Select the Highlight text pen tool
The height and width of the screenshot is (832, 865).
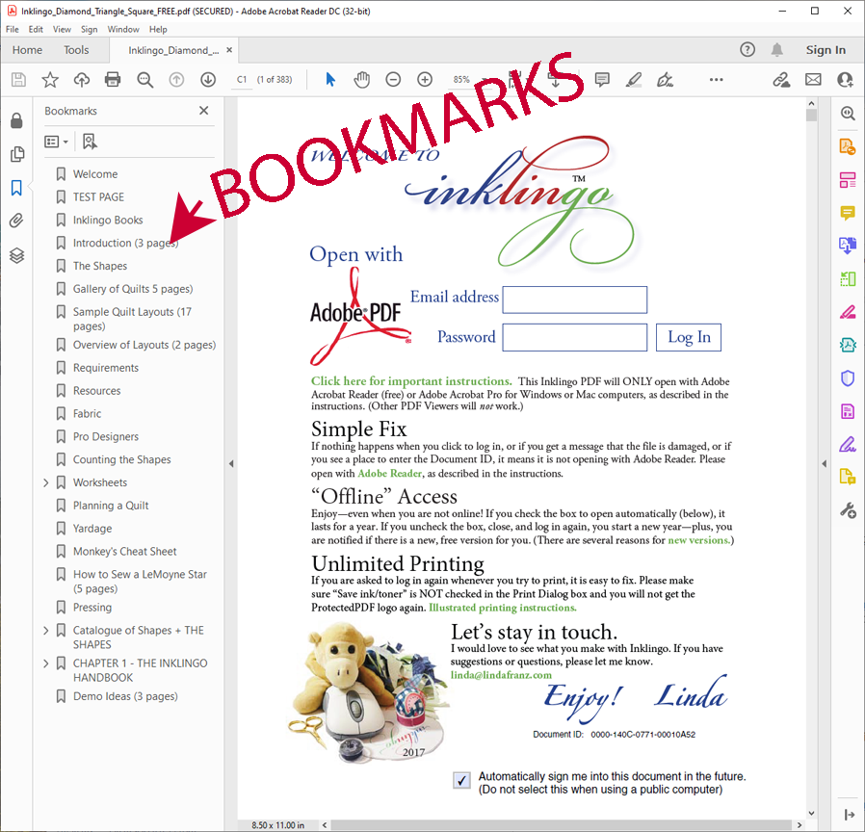[634, 80]
